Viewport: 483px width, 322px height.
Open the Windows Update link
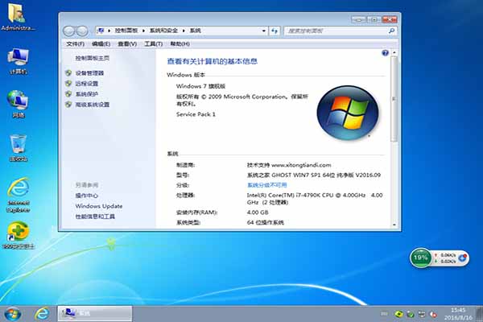pos(99,206)
